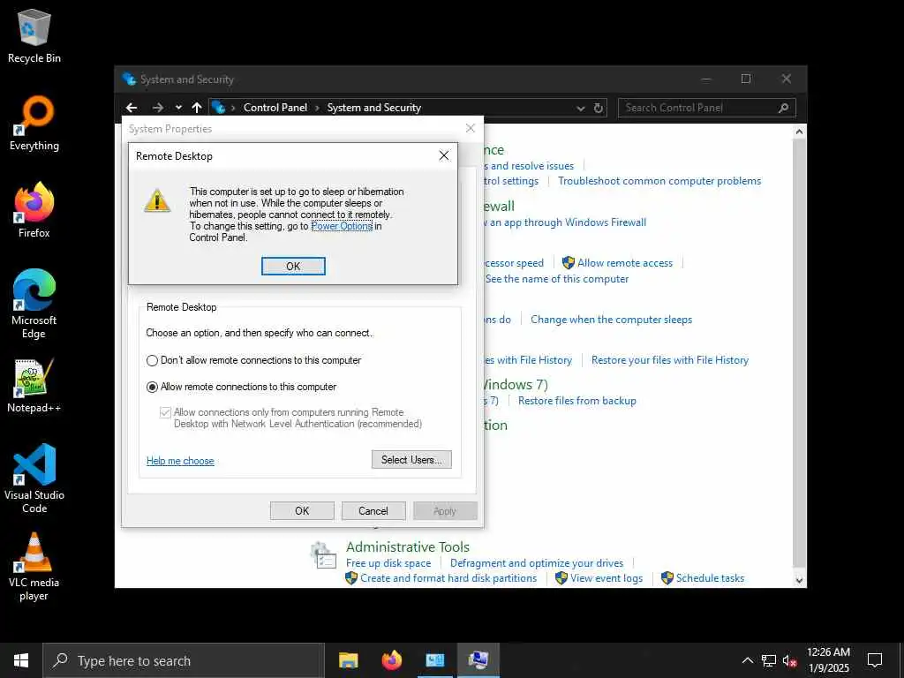Click the System and Security breadcrumb
Screen dimensions: 904x678
pos(373,108)
